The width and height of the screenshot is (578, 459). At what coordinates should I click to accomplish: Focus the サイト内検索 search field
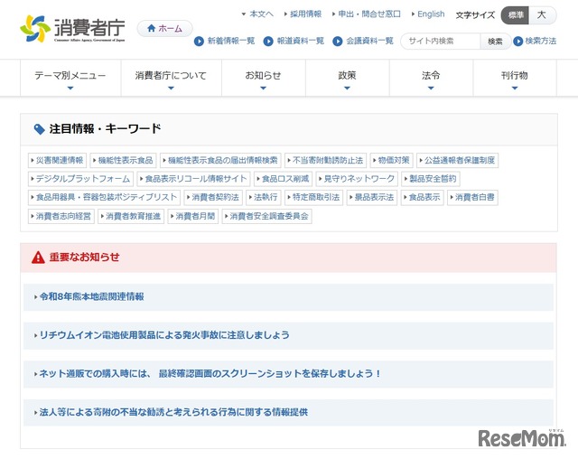coord(441,41)
